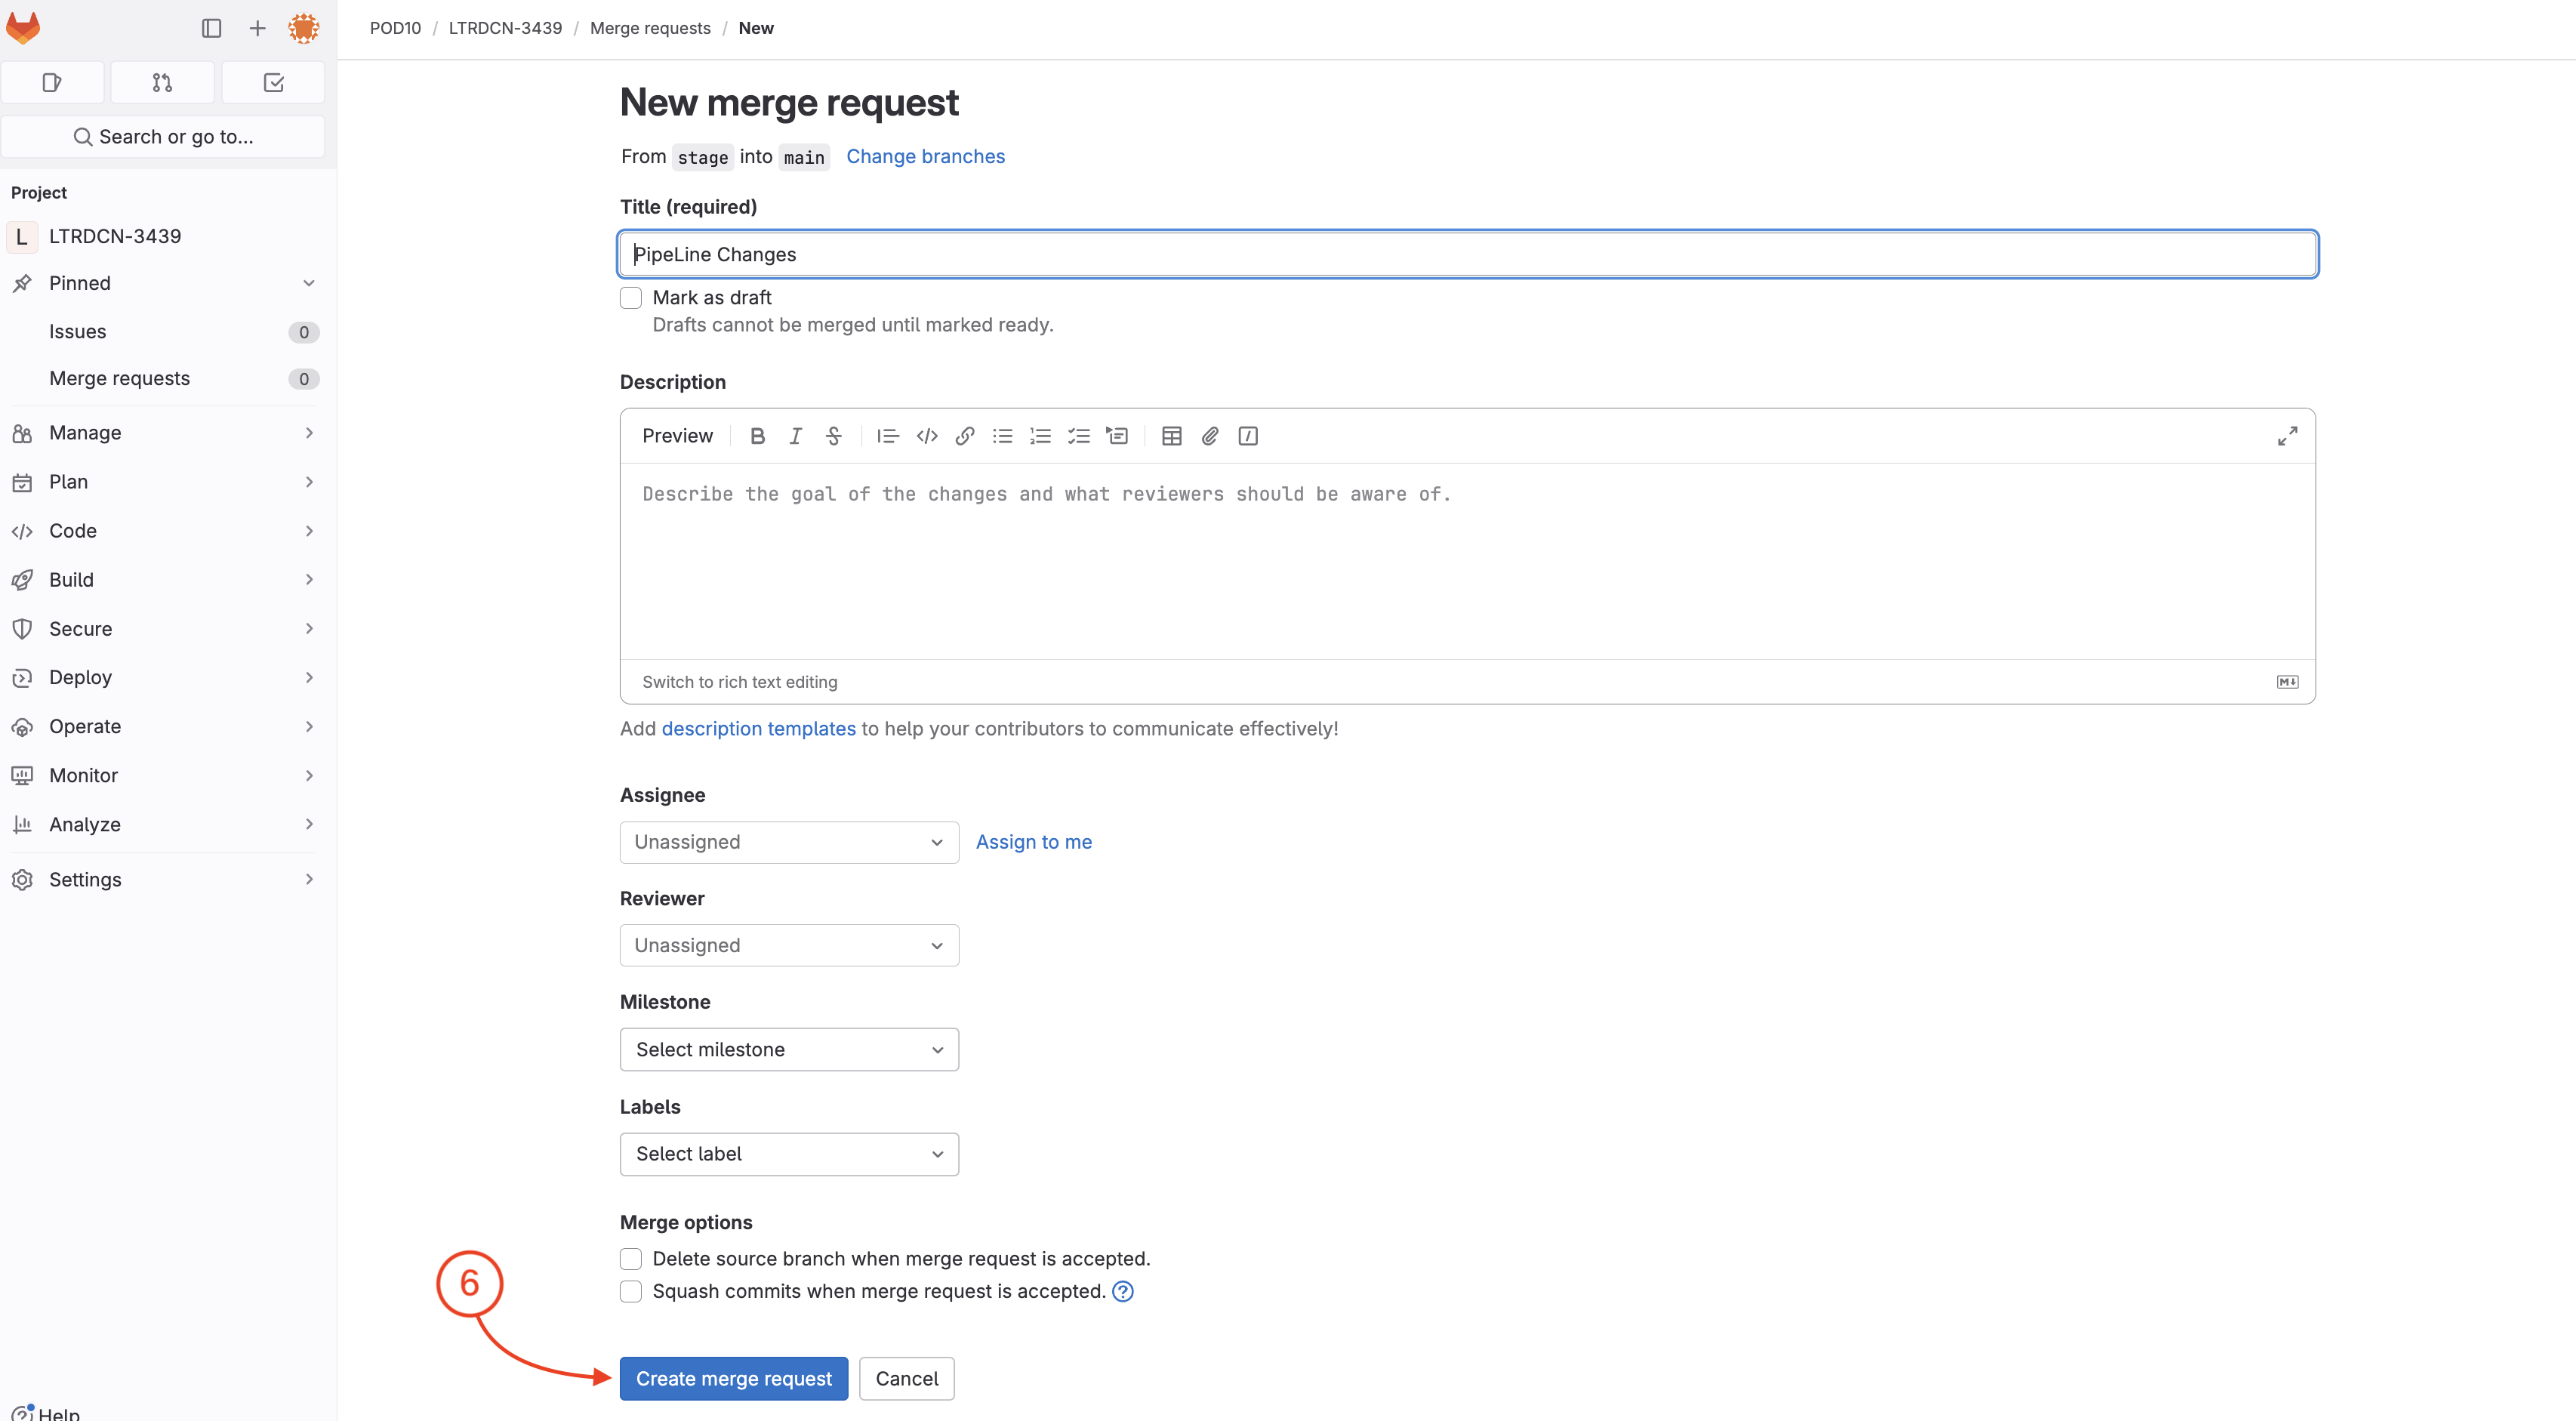
Task: Expand the Operate sidebar section
Action: pyautogui.click(x=165, y=726)
